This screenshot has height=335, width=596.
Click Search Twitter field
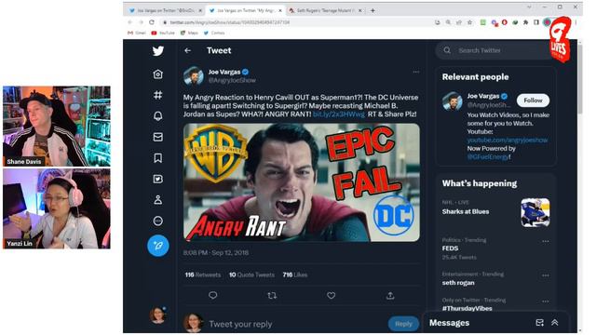coord(494,50)
